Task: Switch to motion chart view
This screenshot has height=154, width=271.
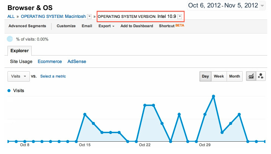Action: coord(261,76)
